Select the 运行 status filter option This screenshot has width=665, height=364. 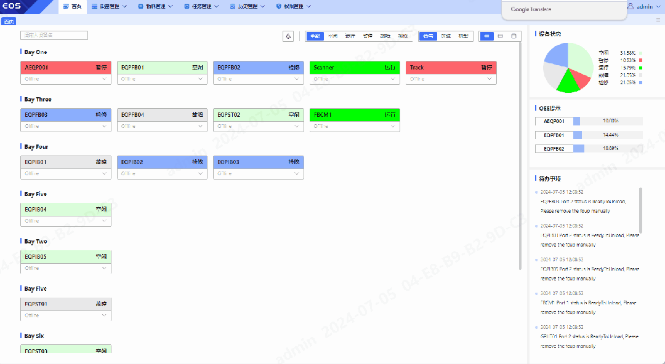(x=350, y=36)
